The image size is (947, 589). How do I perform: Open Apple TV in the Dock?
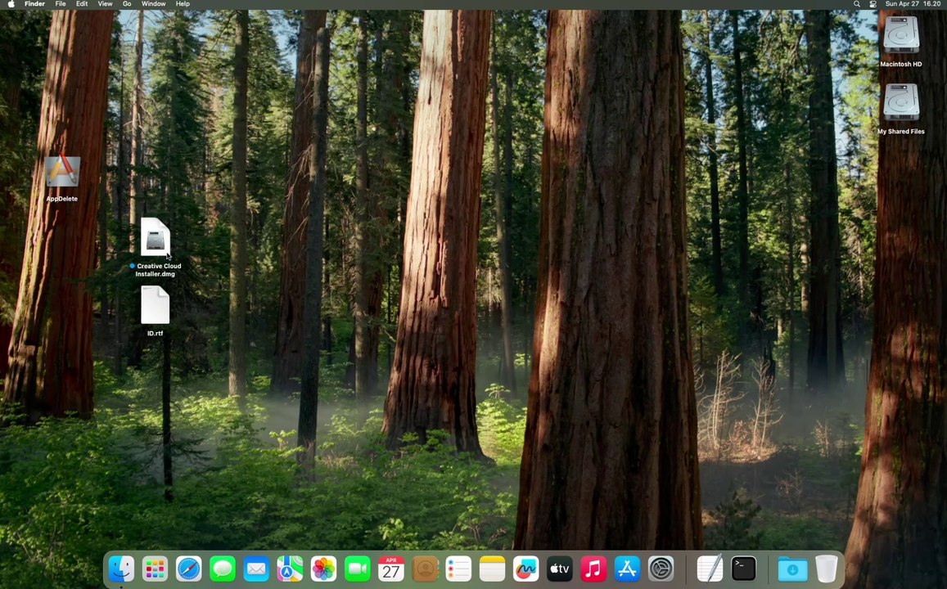coord(560,569)
